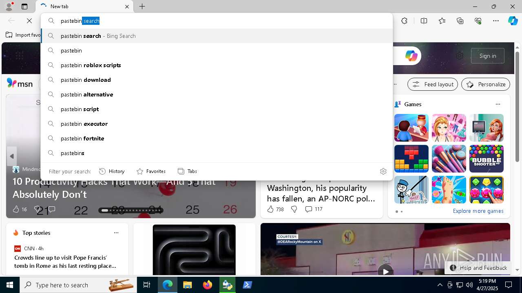Viewport: 522px width, 293px height.
Task: Open Favorites star toolbar icon
Action: (x=442, y=21)
